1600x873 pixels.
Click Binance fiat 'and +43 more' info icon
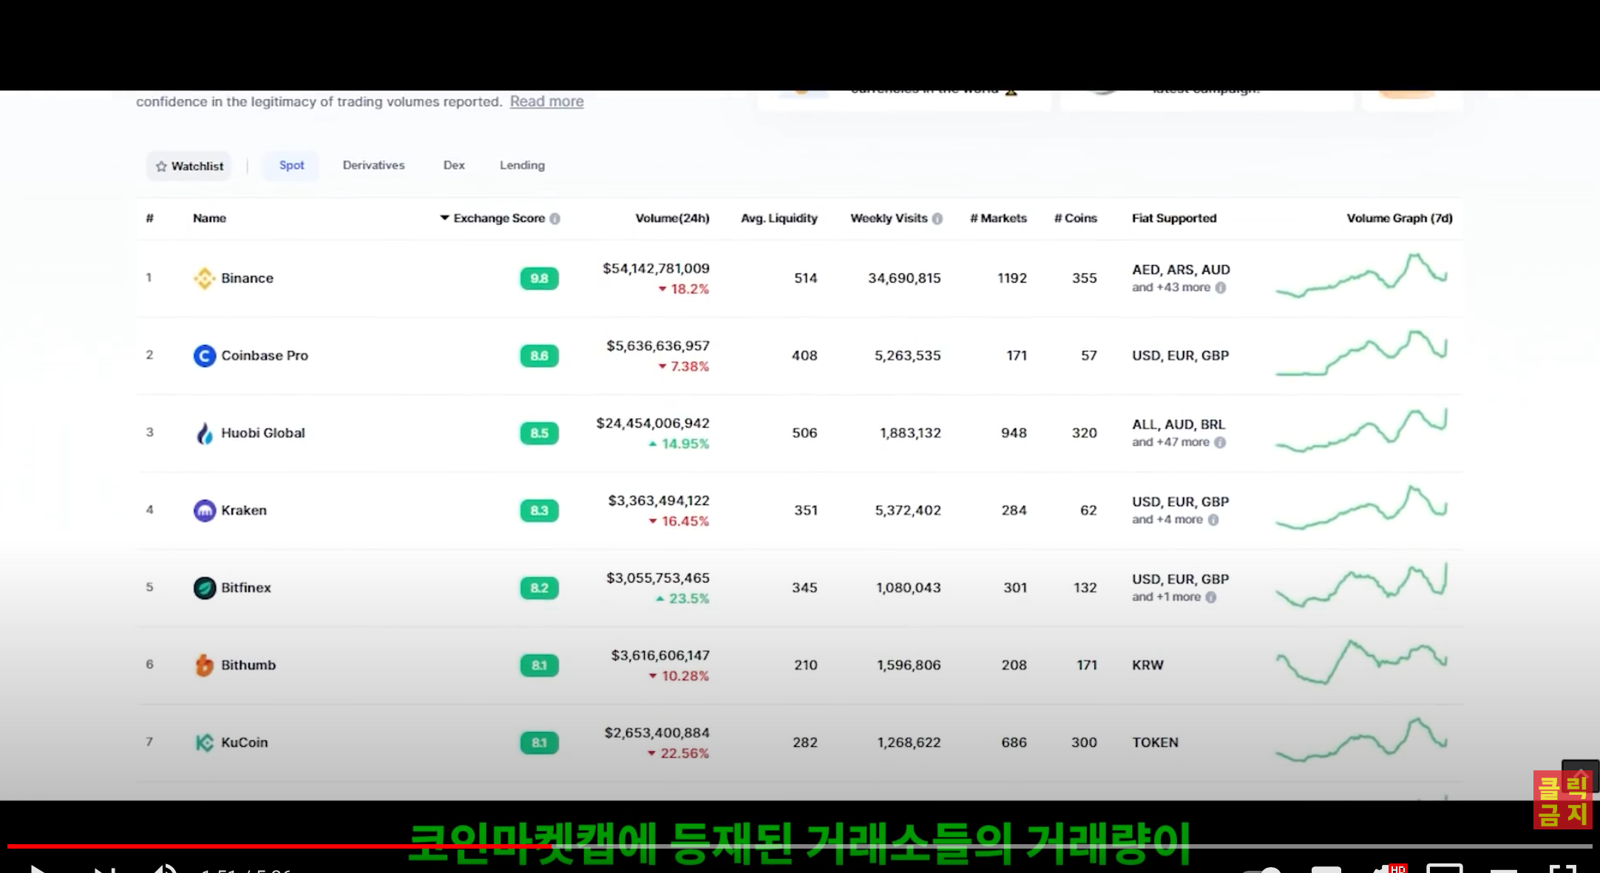[1221, 287]
